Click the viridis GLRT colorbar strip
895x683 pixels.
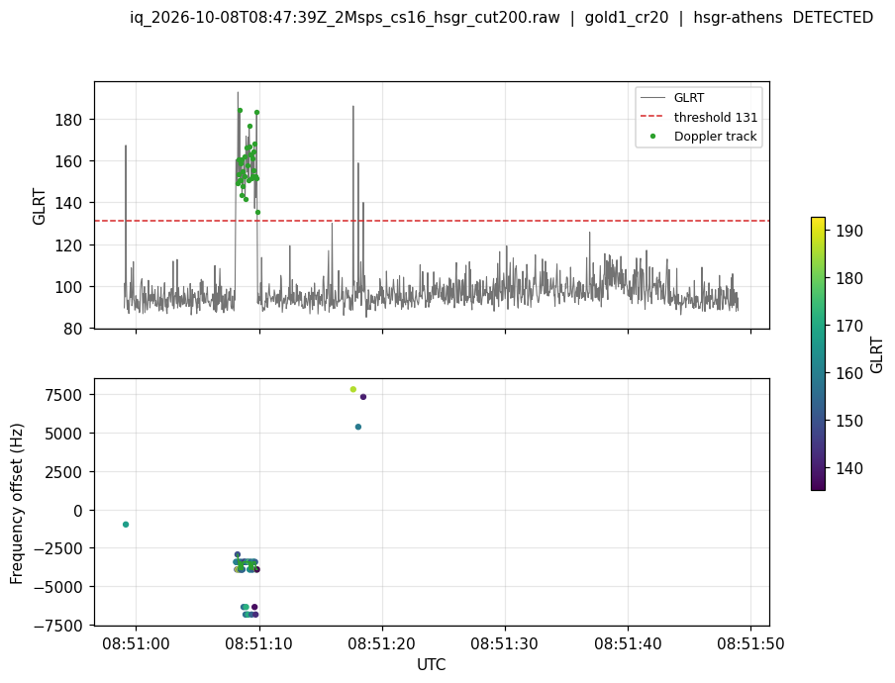(818, 353)
